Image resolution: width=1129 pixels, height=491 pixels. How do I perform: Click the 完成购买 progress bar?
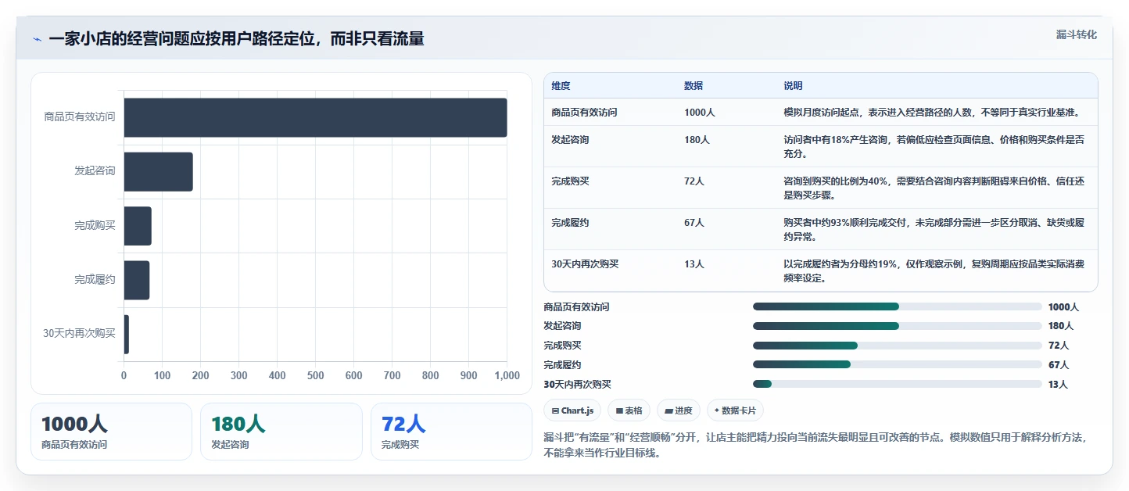tap(898, 346)
